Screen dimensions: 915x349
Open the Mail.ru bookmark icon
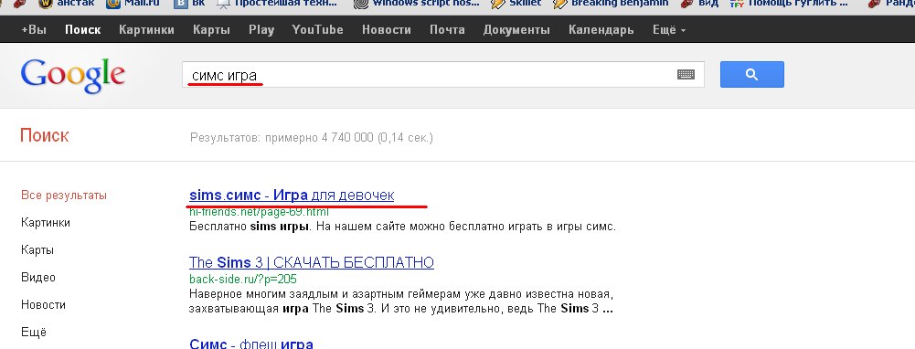pyautogui.click(x=113, y=4)
